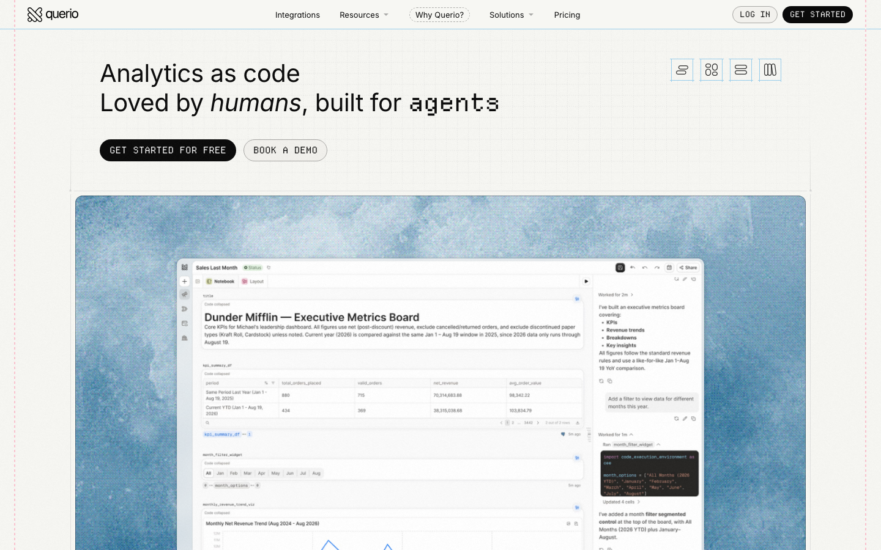Viewport: 881px width, 550px height.
Task: Click the period column filter icon
Action: (x=273, y=383)
